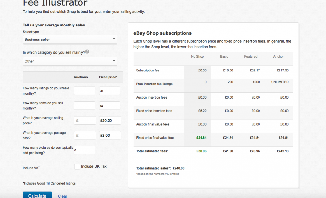Tick the Include UK Tax checkbox
326x198 pixels.
[x=77, y=166]
